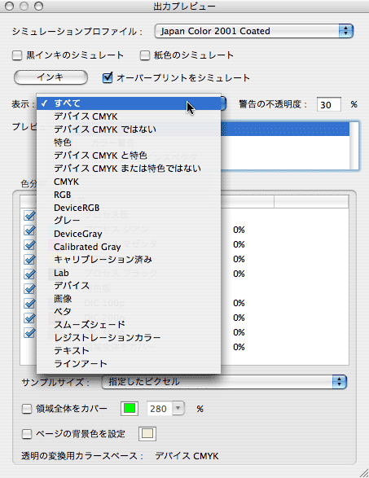369x478 pixels.
Task: Open the 280 percent combo box arrow
Action: pos(178,409)
